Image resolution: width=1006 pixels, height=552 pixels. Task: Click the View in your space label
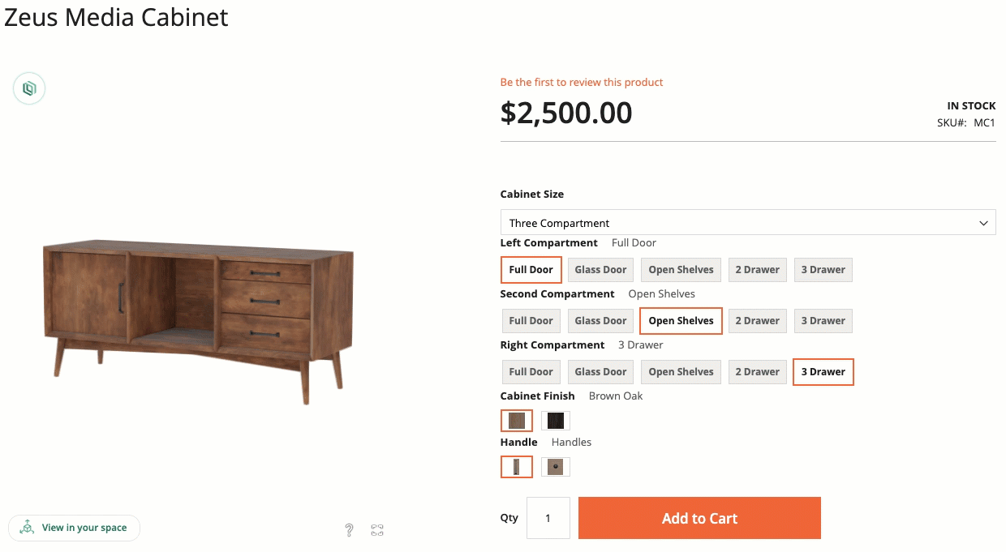tap(84, 528)
